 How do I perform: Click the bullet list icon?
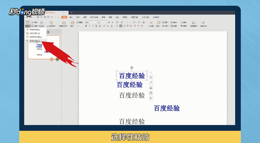pos(117,22)
